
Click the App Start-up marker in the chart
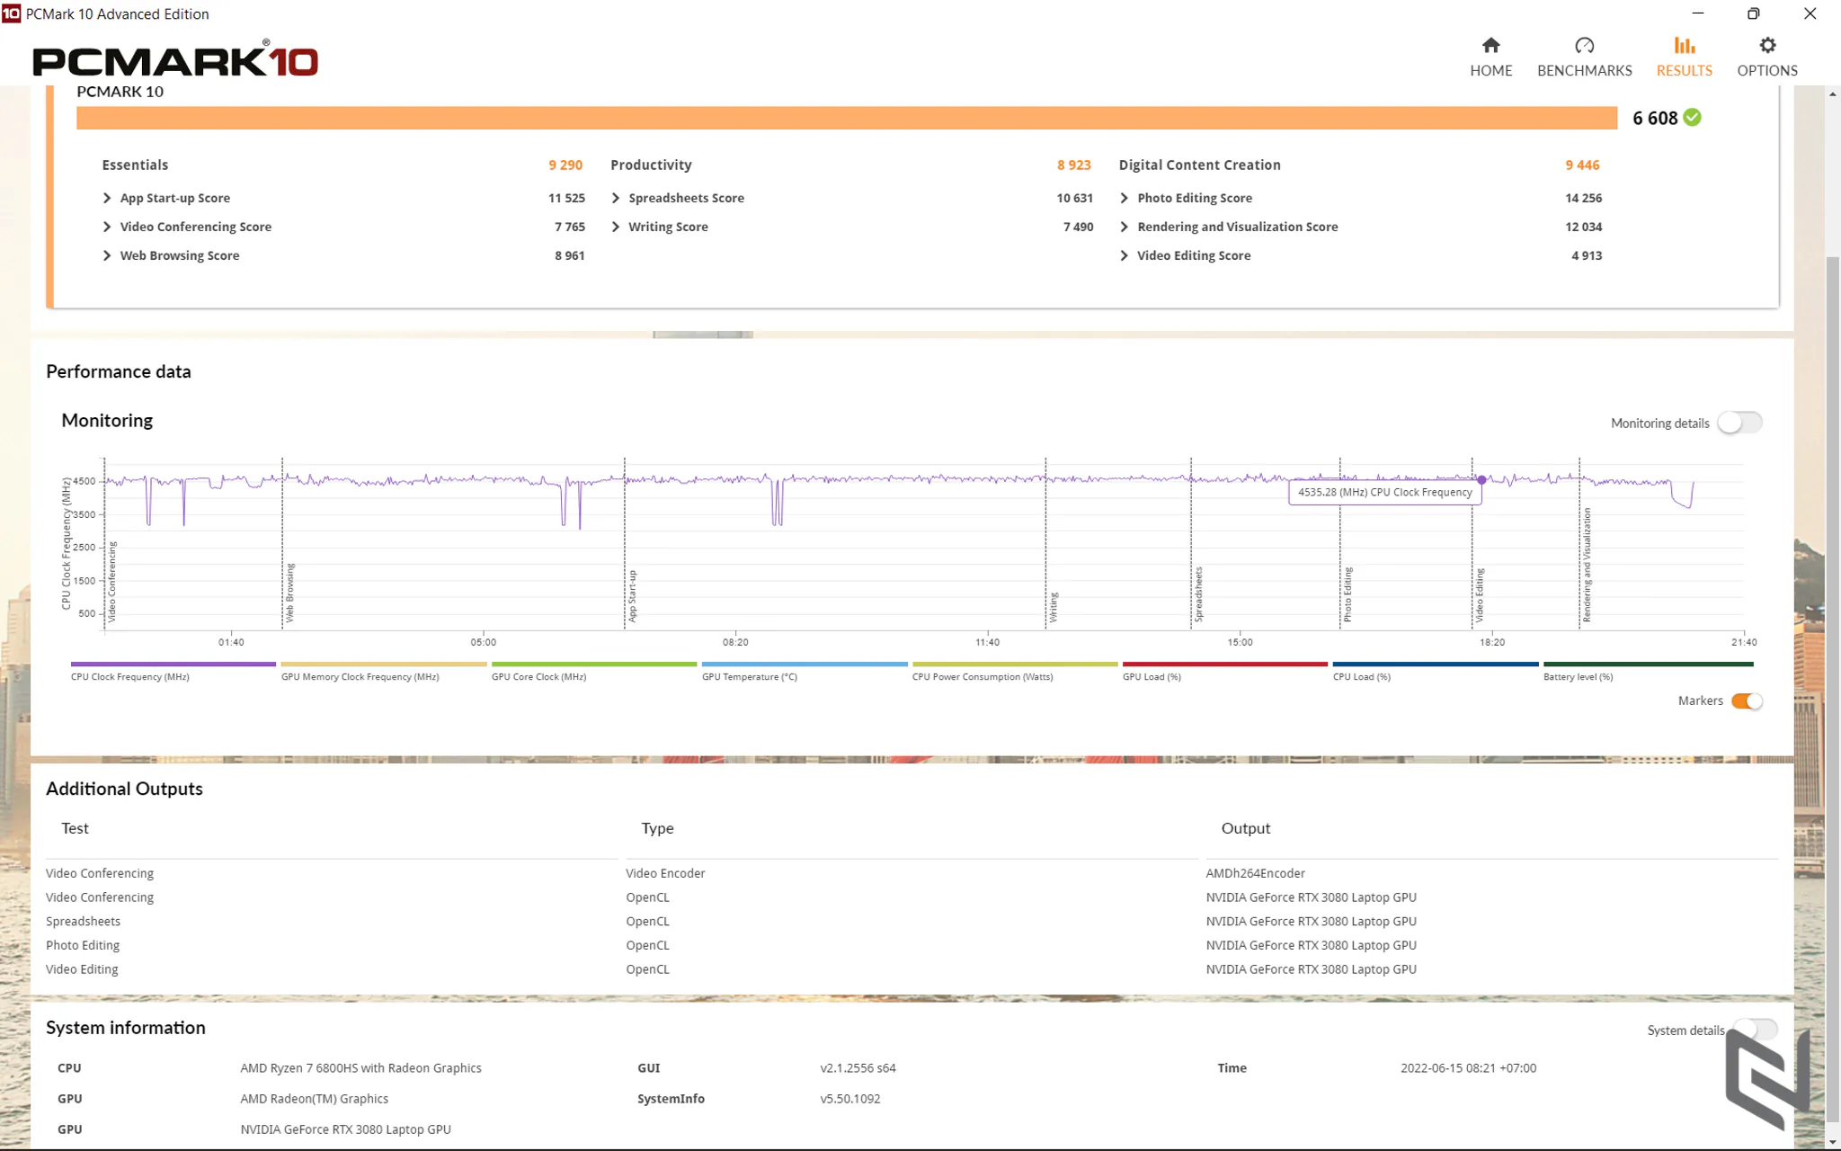click(x=632, y=596)
